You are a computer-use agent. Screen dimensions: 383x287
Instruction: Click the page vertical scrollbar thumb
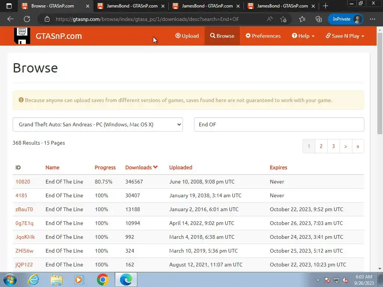380,83
